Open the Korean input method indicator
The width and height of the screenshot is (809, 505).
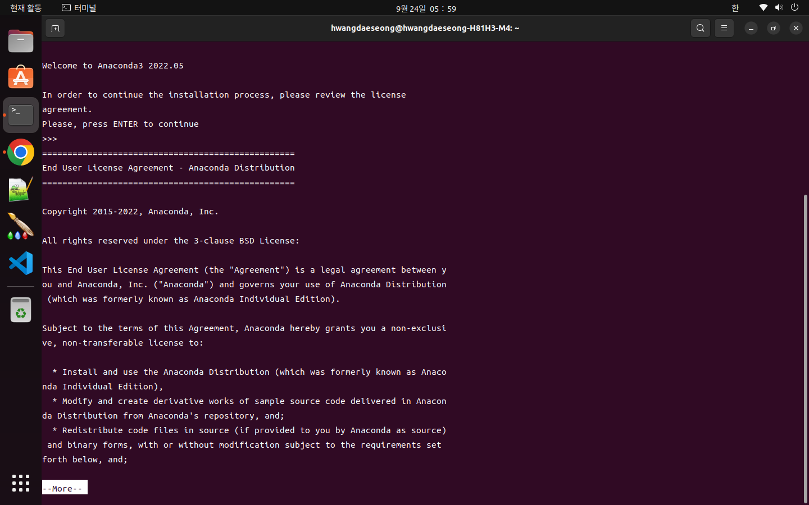pyautogui.click(x=735, y=8)
